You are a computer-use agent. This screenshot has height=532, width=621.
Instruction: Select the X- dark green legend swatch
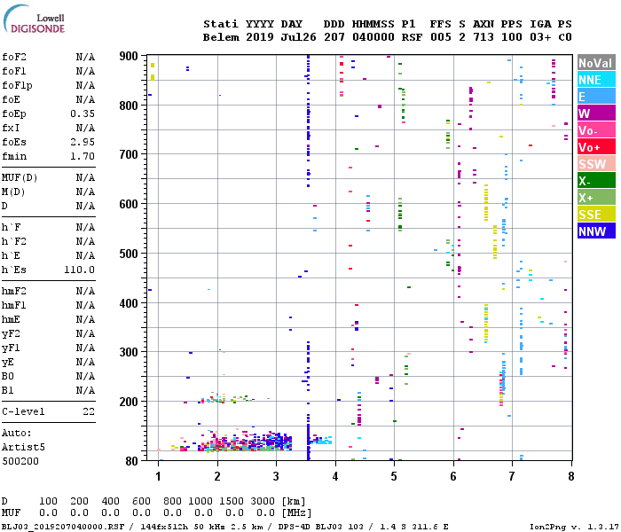[596, 181]
